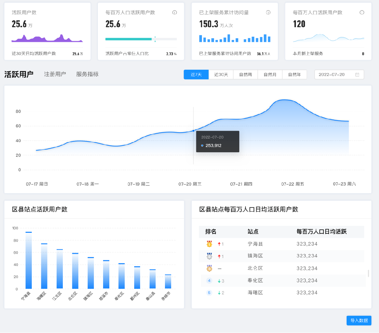
Task: Open date picker showing 2022-07-20
Action: 339,74
